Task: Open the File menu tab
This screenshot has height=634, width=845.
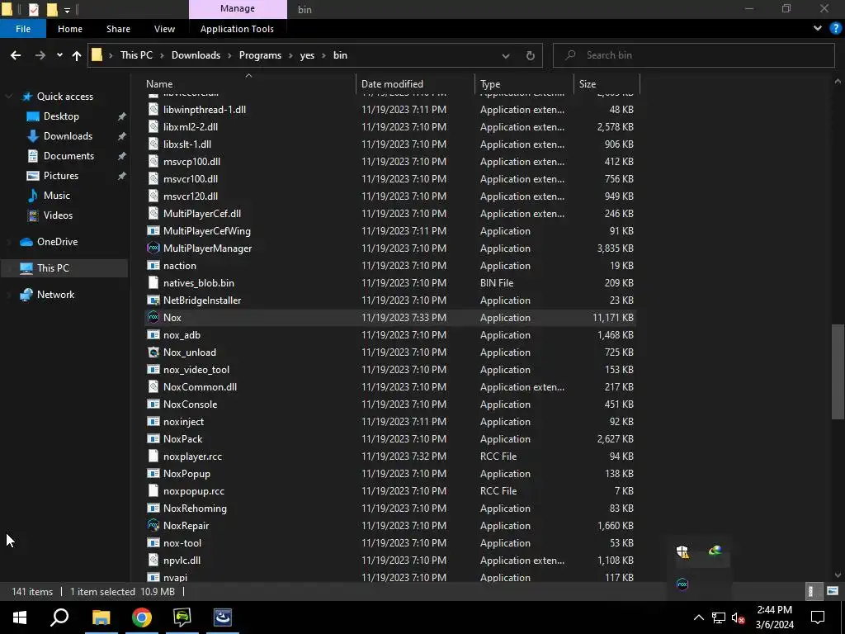Action: tap(23, 29)
